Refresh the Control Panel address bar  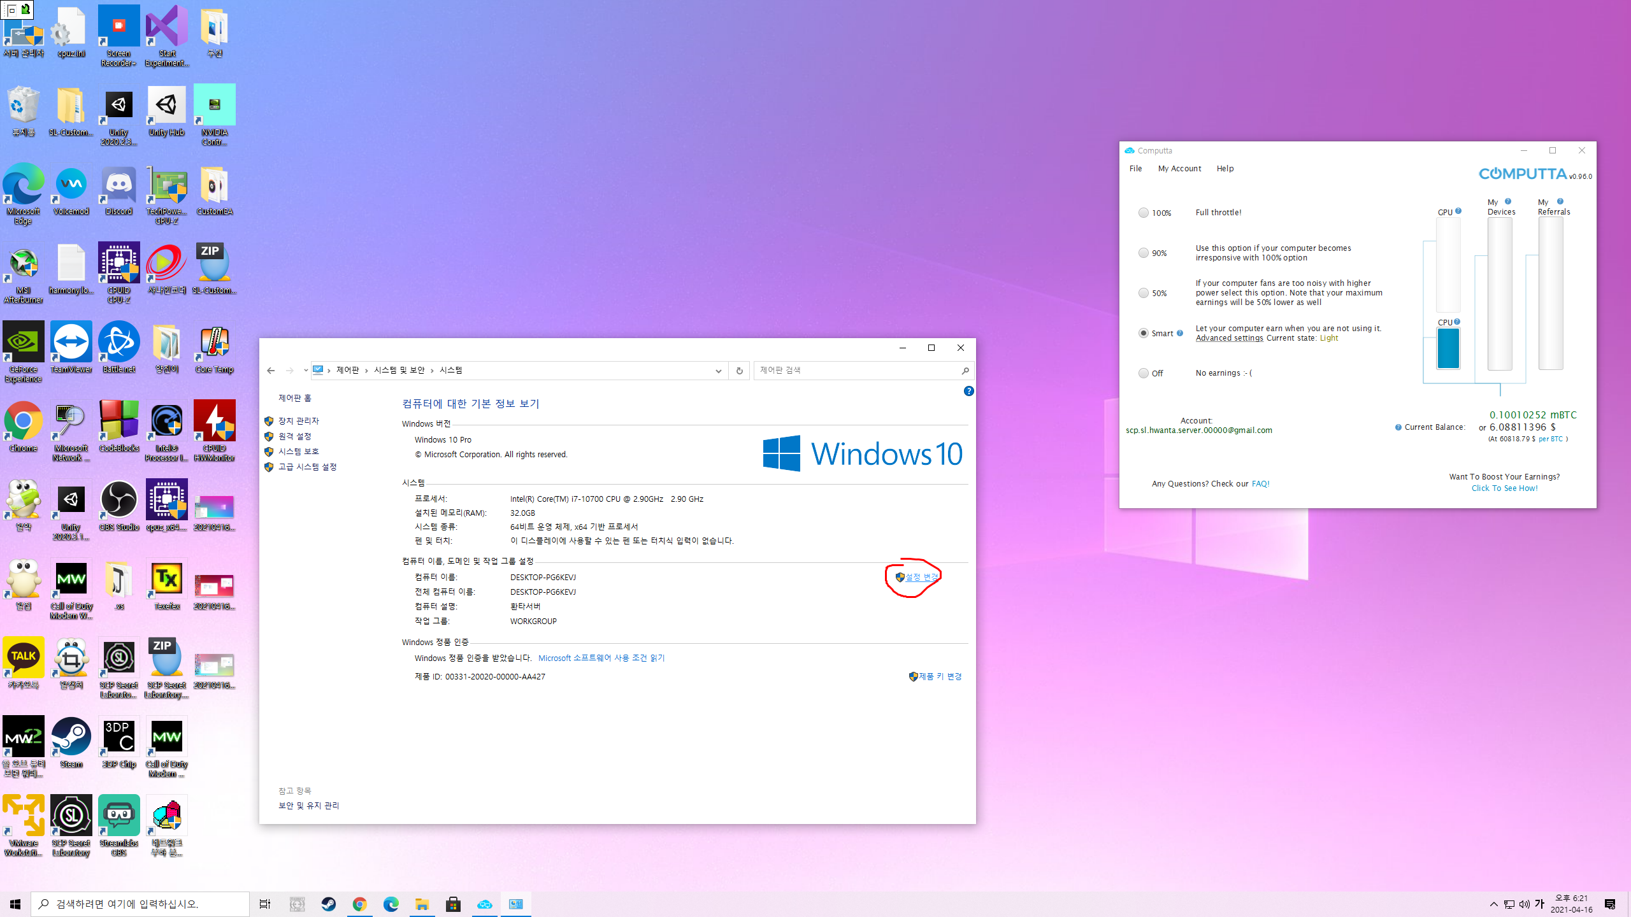(739, 371)
